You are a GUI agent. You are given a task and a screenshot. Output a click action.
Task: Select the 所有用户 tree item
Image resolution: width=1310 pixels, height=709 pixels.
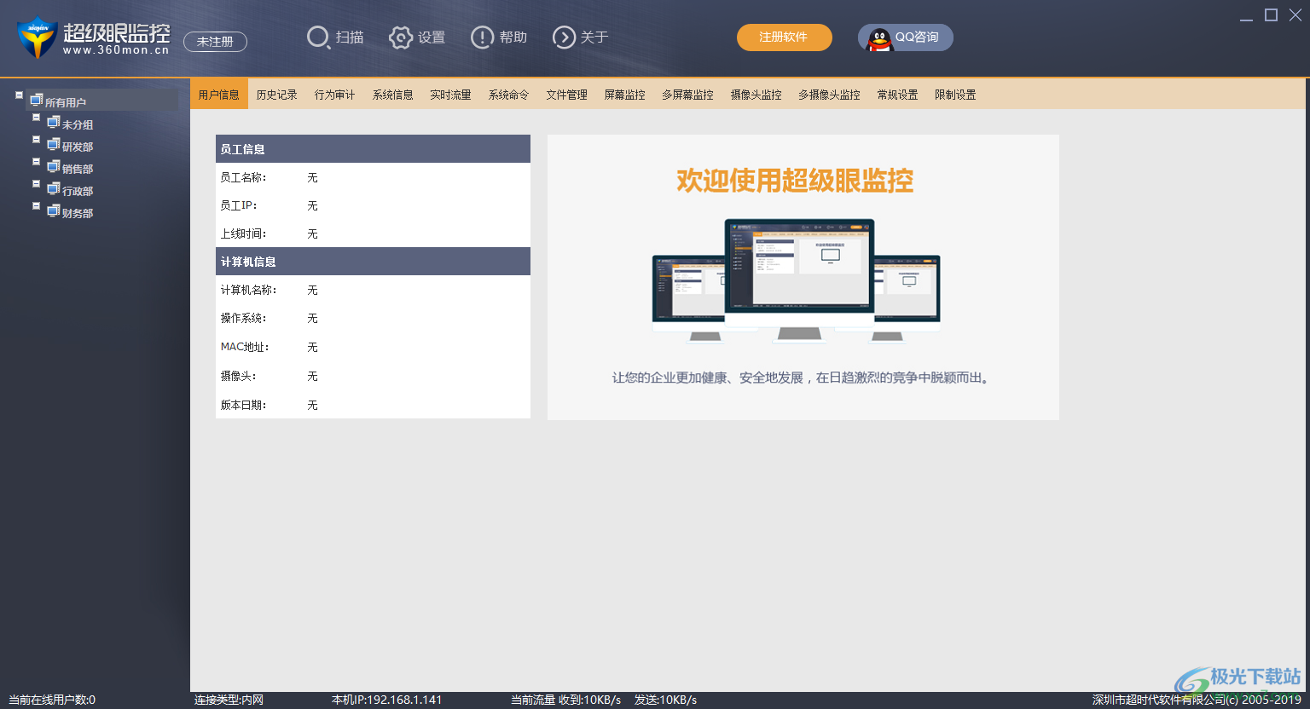[66, 102]
